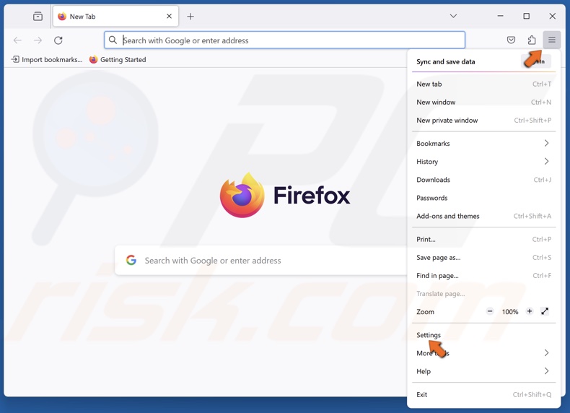Screen dimensions: 570x413
Task: Maximize the Firefox window
Action: click(527, 16)
